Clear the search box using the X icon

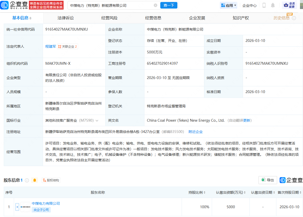tap(156, 5)
